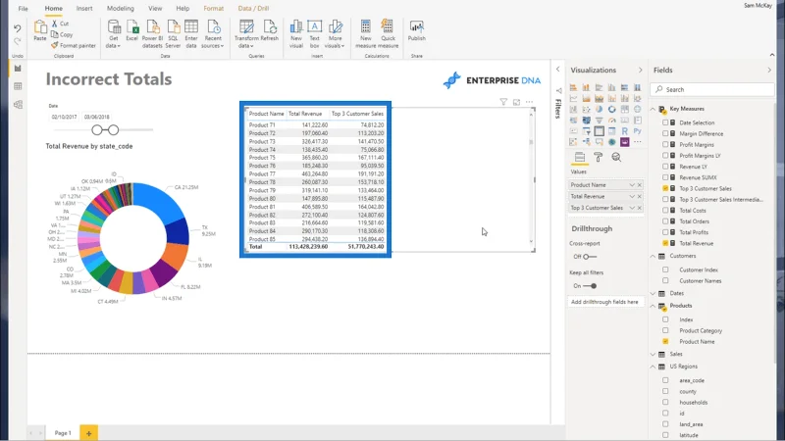Screen dimensions: 785x441
Task: Choose the PowerApps purple visual
Action: click(624, 142)
